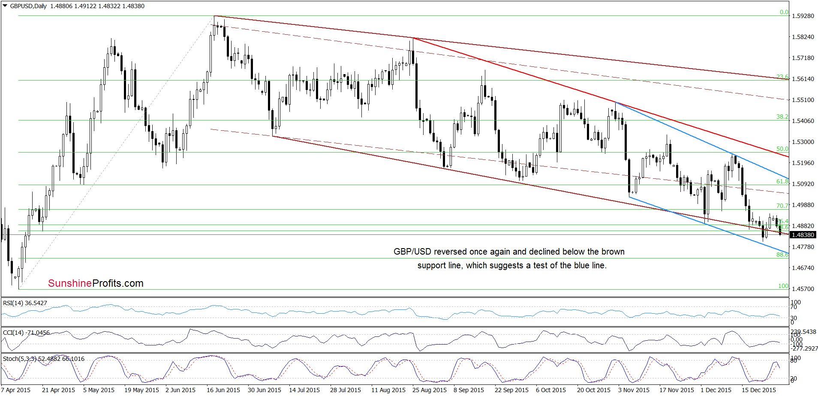Click the 1.51960 price axis label
The image size is (818, 396).
803,163
